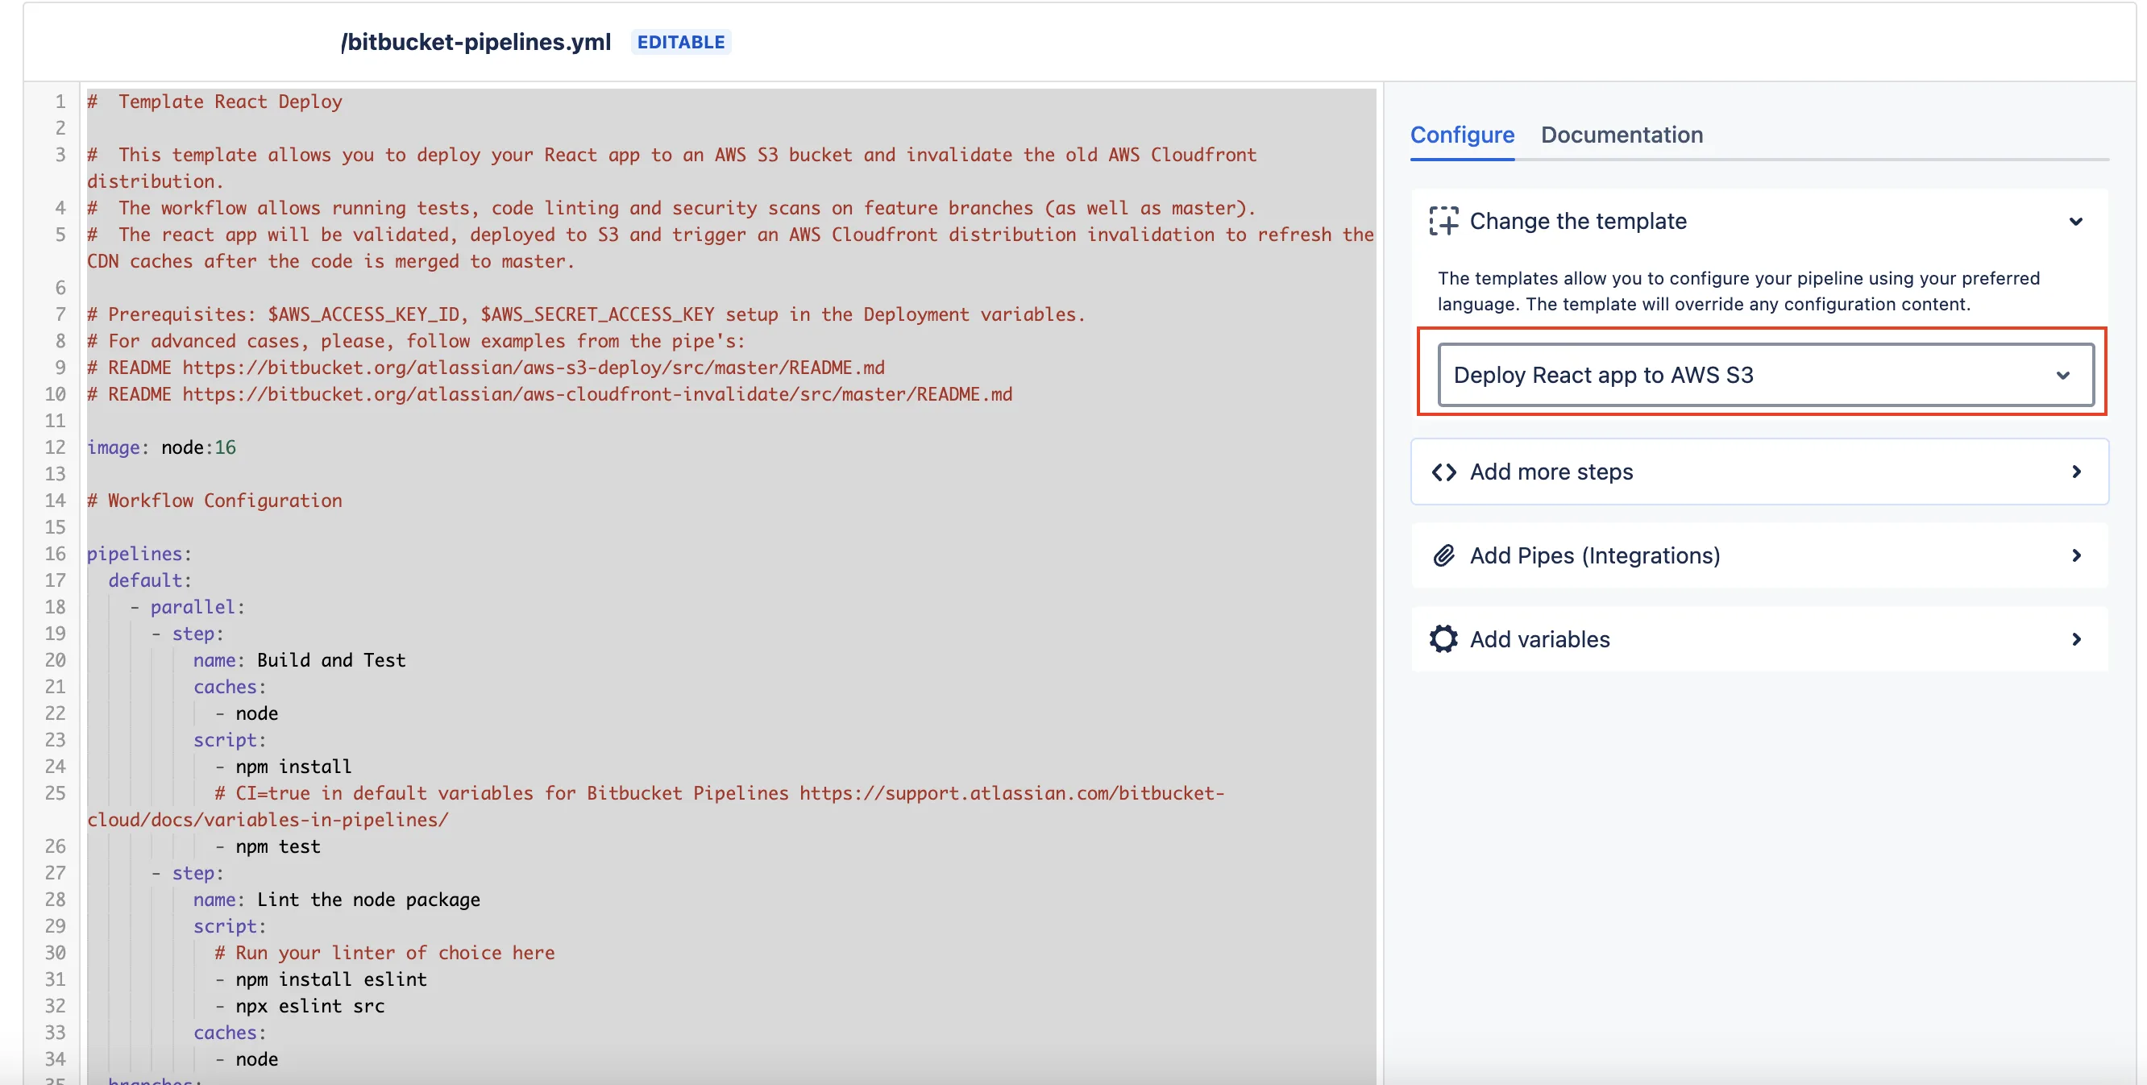Click the '# Workflow Configuration' comment
The height and width of the screenshot is (1085, 2147).
(x=214, y=501)
